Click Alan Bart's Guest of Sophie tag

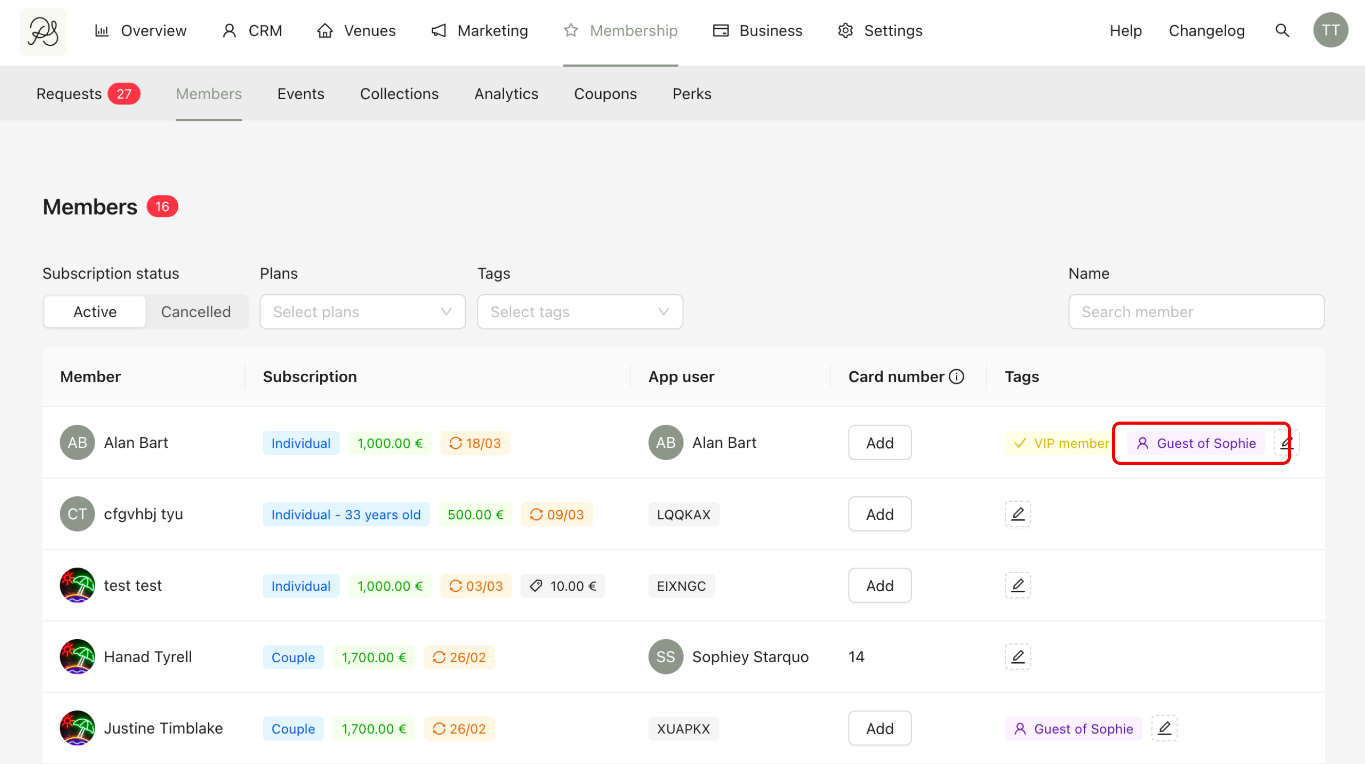(x=1196, y=443)
